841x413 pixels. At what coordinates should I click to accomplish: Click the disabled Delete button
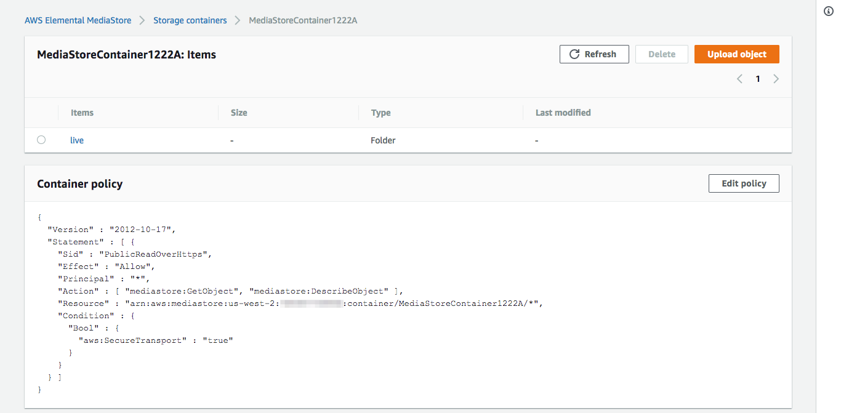[x=661, y=54]
